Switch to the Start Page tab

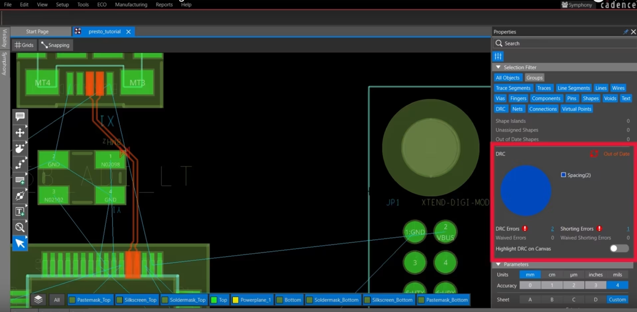point(37,32)
